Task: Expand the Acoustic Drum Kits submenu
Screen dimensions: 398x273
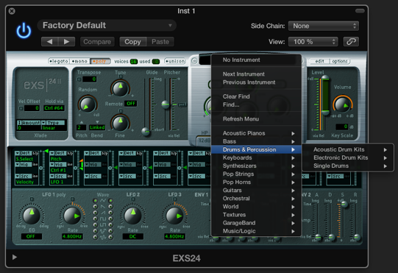Action: point(348,149)
